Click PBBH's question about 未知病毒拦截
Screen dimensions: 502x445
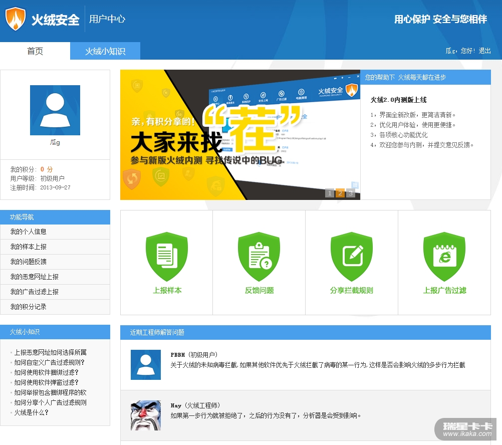coord(318,365)
